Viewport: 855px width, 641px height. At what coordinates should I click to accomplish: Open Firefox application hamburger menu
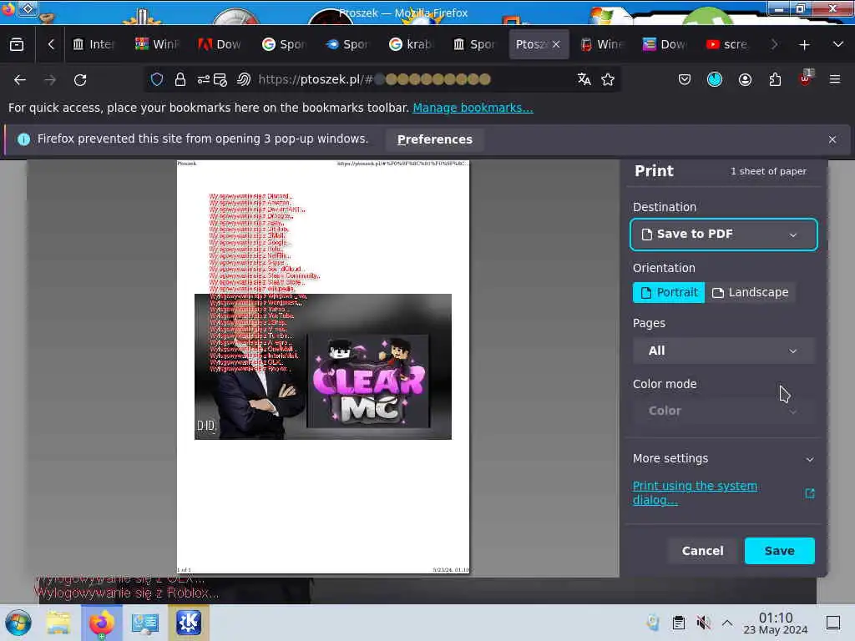tap(835, 79)
